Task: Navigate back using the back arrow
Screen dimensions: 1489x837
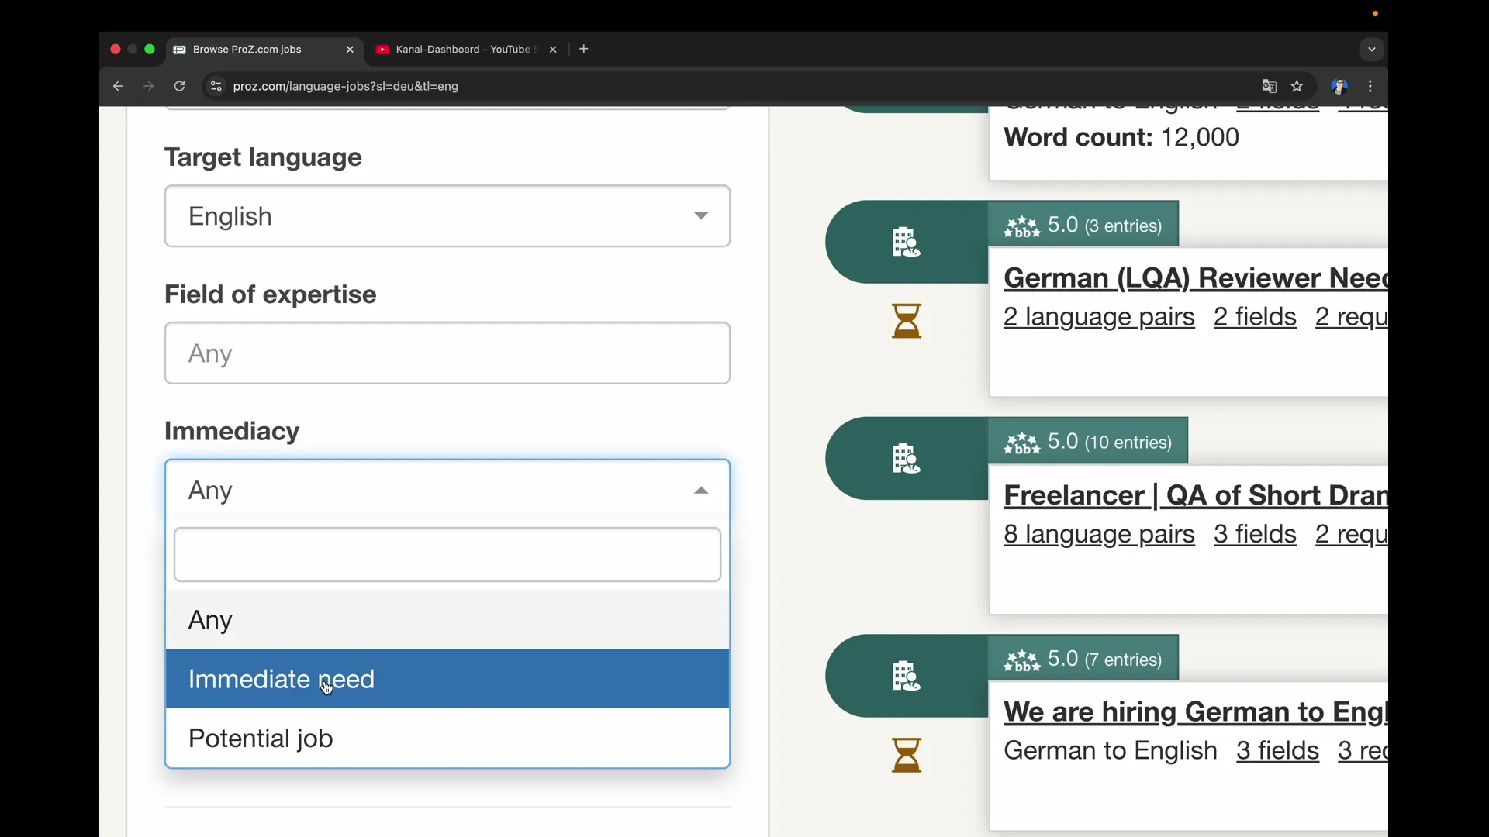Action: pyautogui.click(x=118, y=86)
